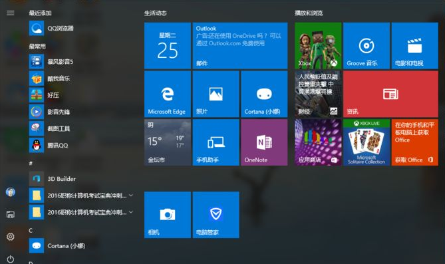Open the Cortana (小娜) tile

pyautogui.click(x=264, y=94)
